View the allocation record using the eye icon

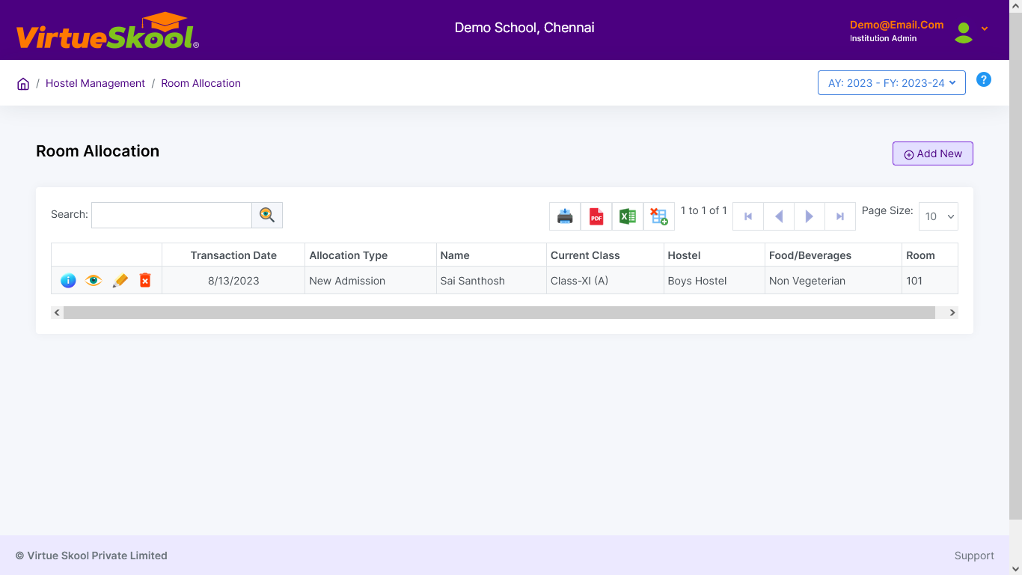coord(94,281)
